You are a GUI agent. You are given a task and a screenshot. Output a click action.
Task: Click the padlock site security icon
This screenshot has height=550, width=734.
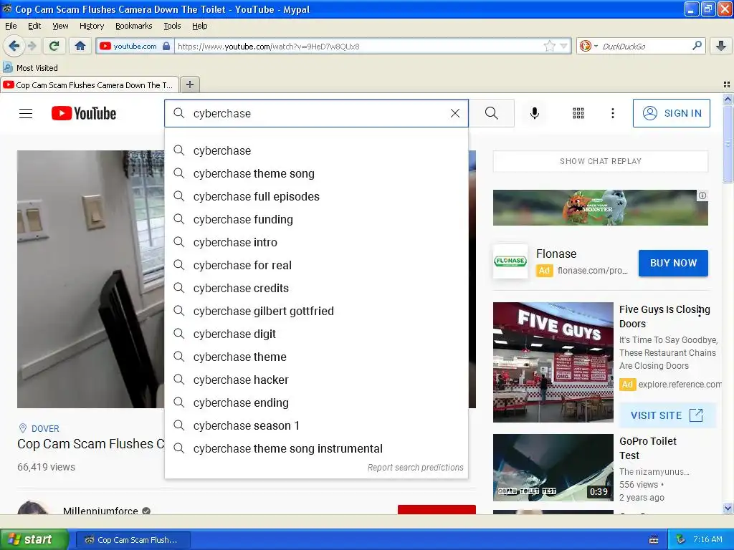coord(166,46)
